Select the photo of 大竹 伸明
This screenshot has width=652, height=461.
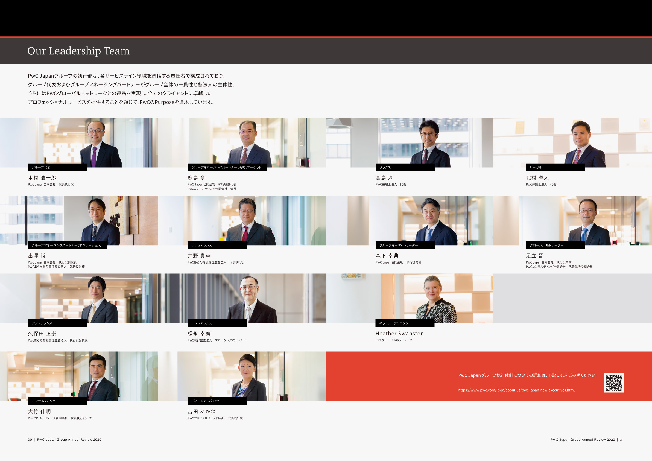tap(79, 376)
